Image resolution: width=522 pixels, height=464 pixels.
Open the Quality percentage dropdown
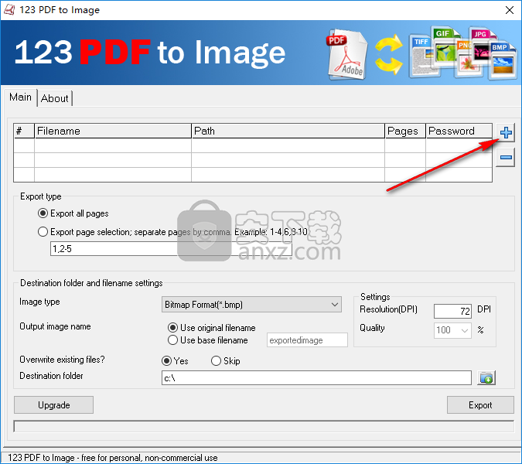click(452, 330)
